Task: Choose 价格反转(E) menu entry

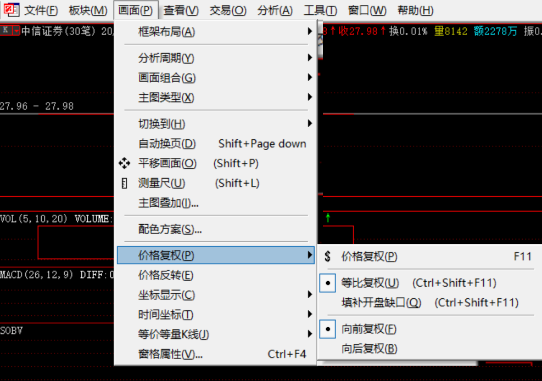Action: coord(216,275)
